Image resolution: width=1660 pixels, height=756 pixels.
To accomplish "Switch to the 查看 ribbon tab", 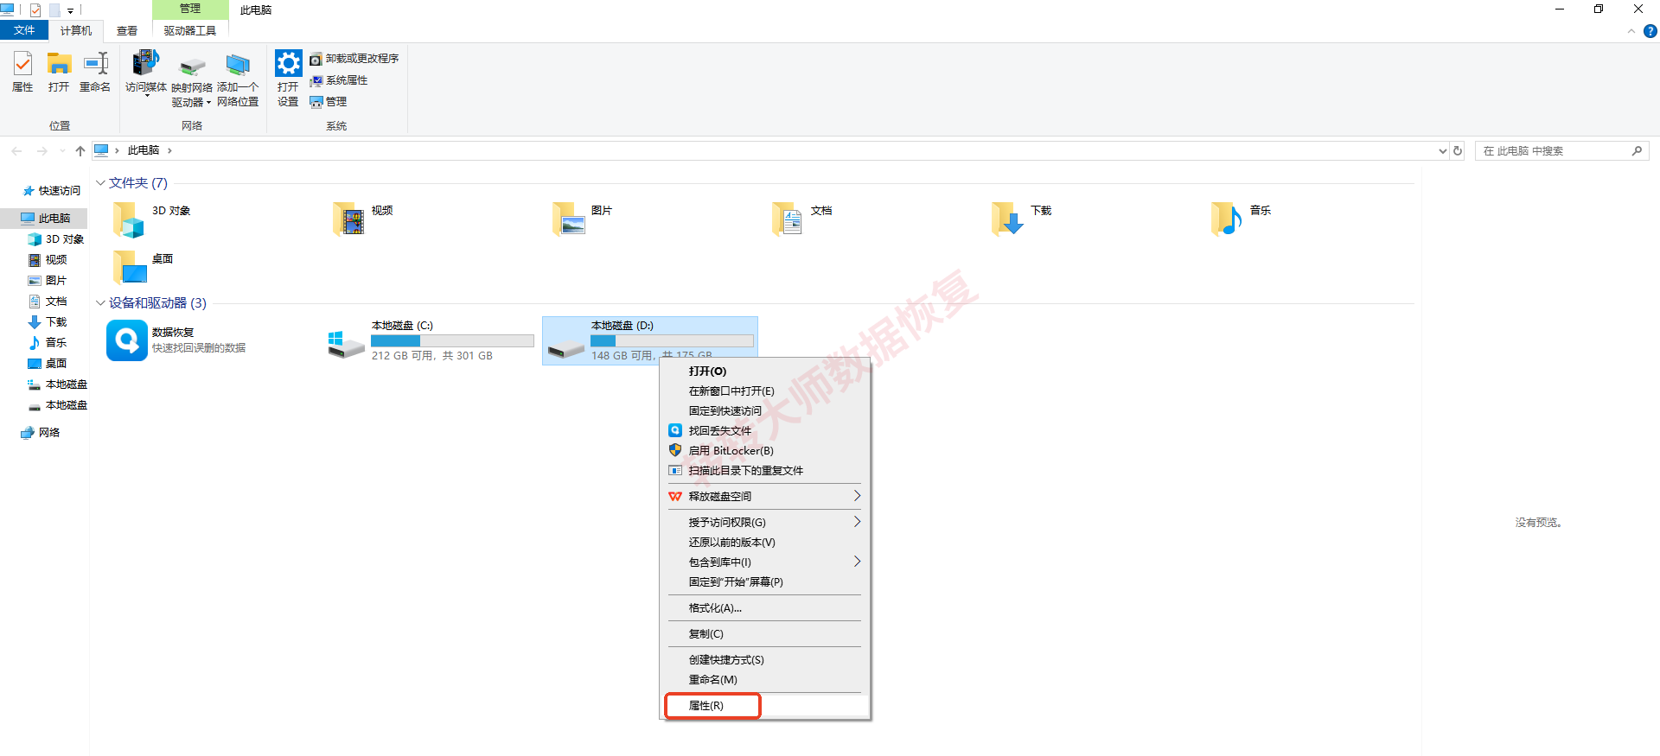I will point(127,31).
